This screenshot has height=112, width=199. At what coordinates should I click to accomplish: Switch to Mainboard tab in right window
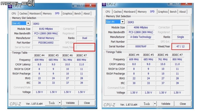tap(129, 12)
